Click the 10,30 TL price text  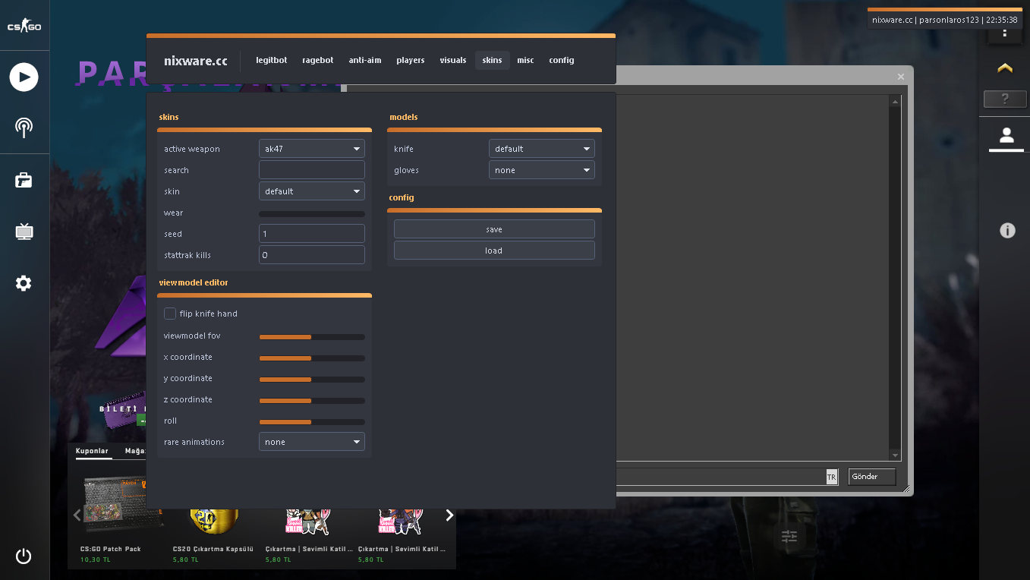point(96,560)
